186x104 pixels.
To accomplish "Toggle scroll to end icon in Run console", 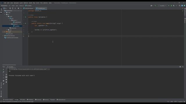I will tap(6, 77).
